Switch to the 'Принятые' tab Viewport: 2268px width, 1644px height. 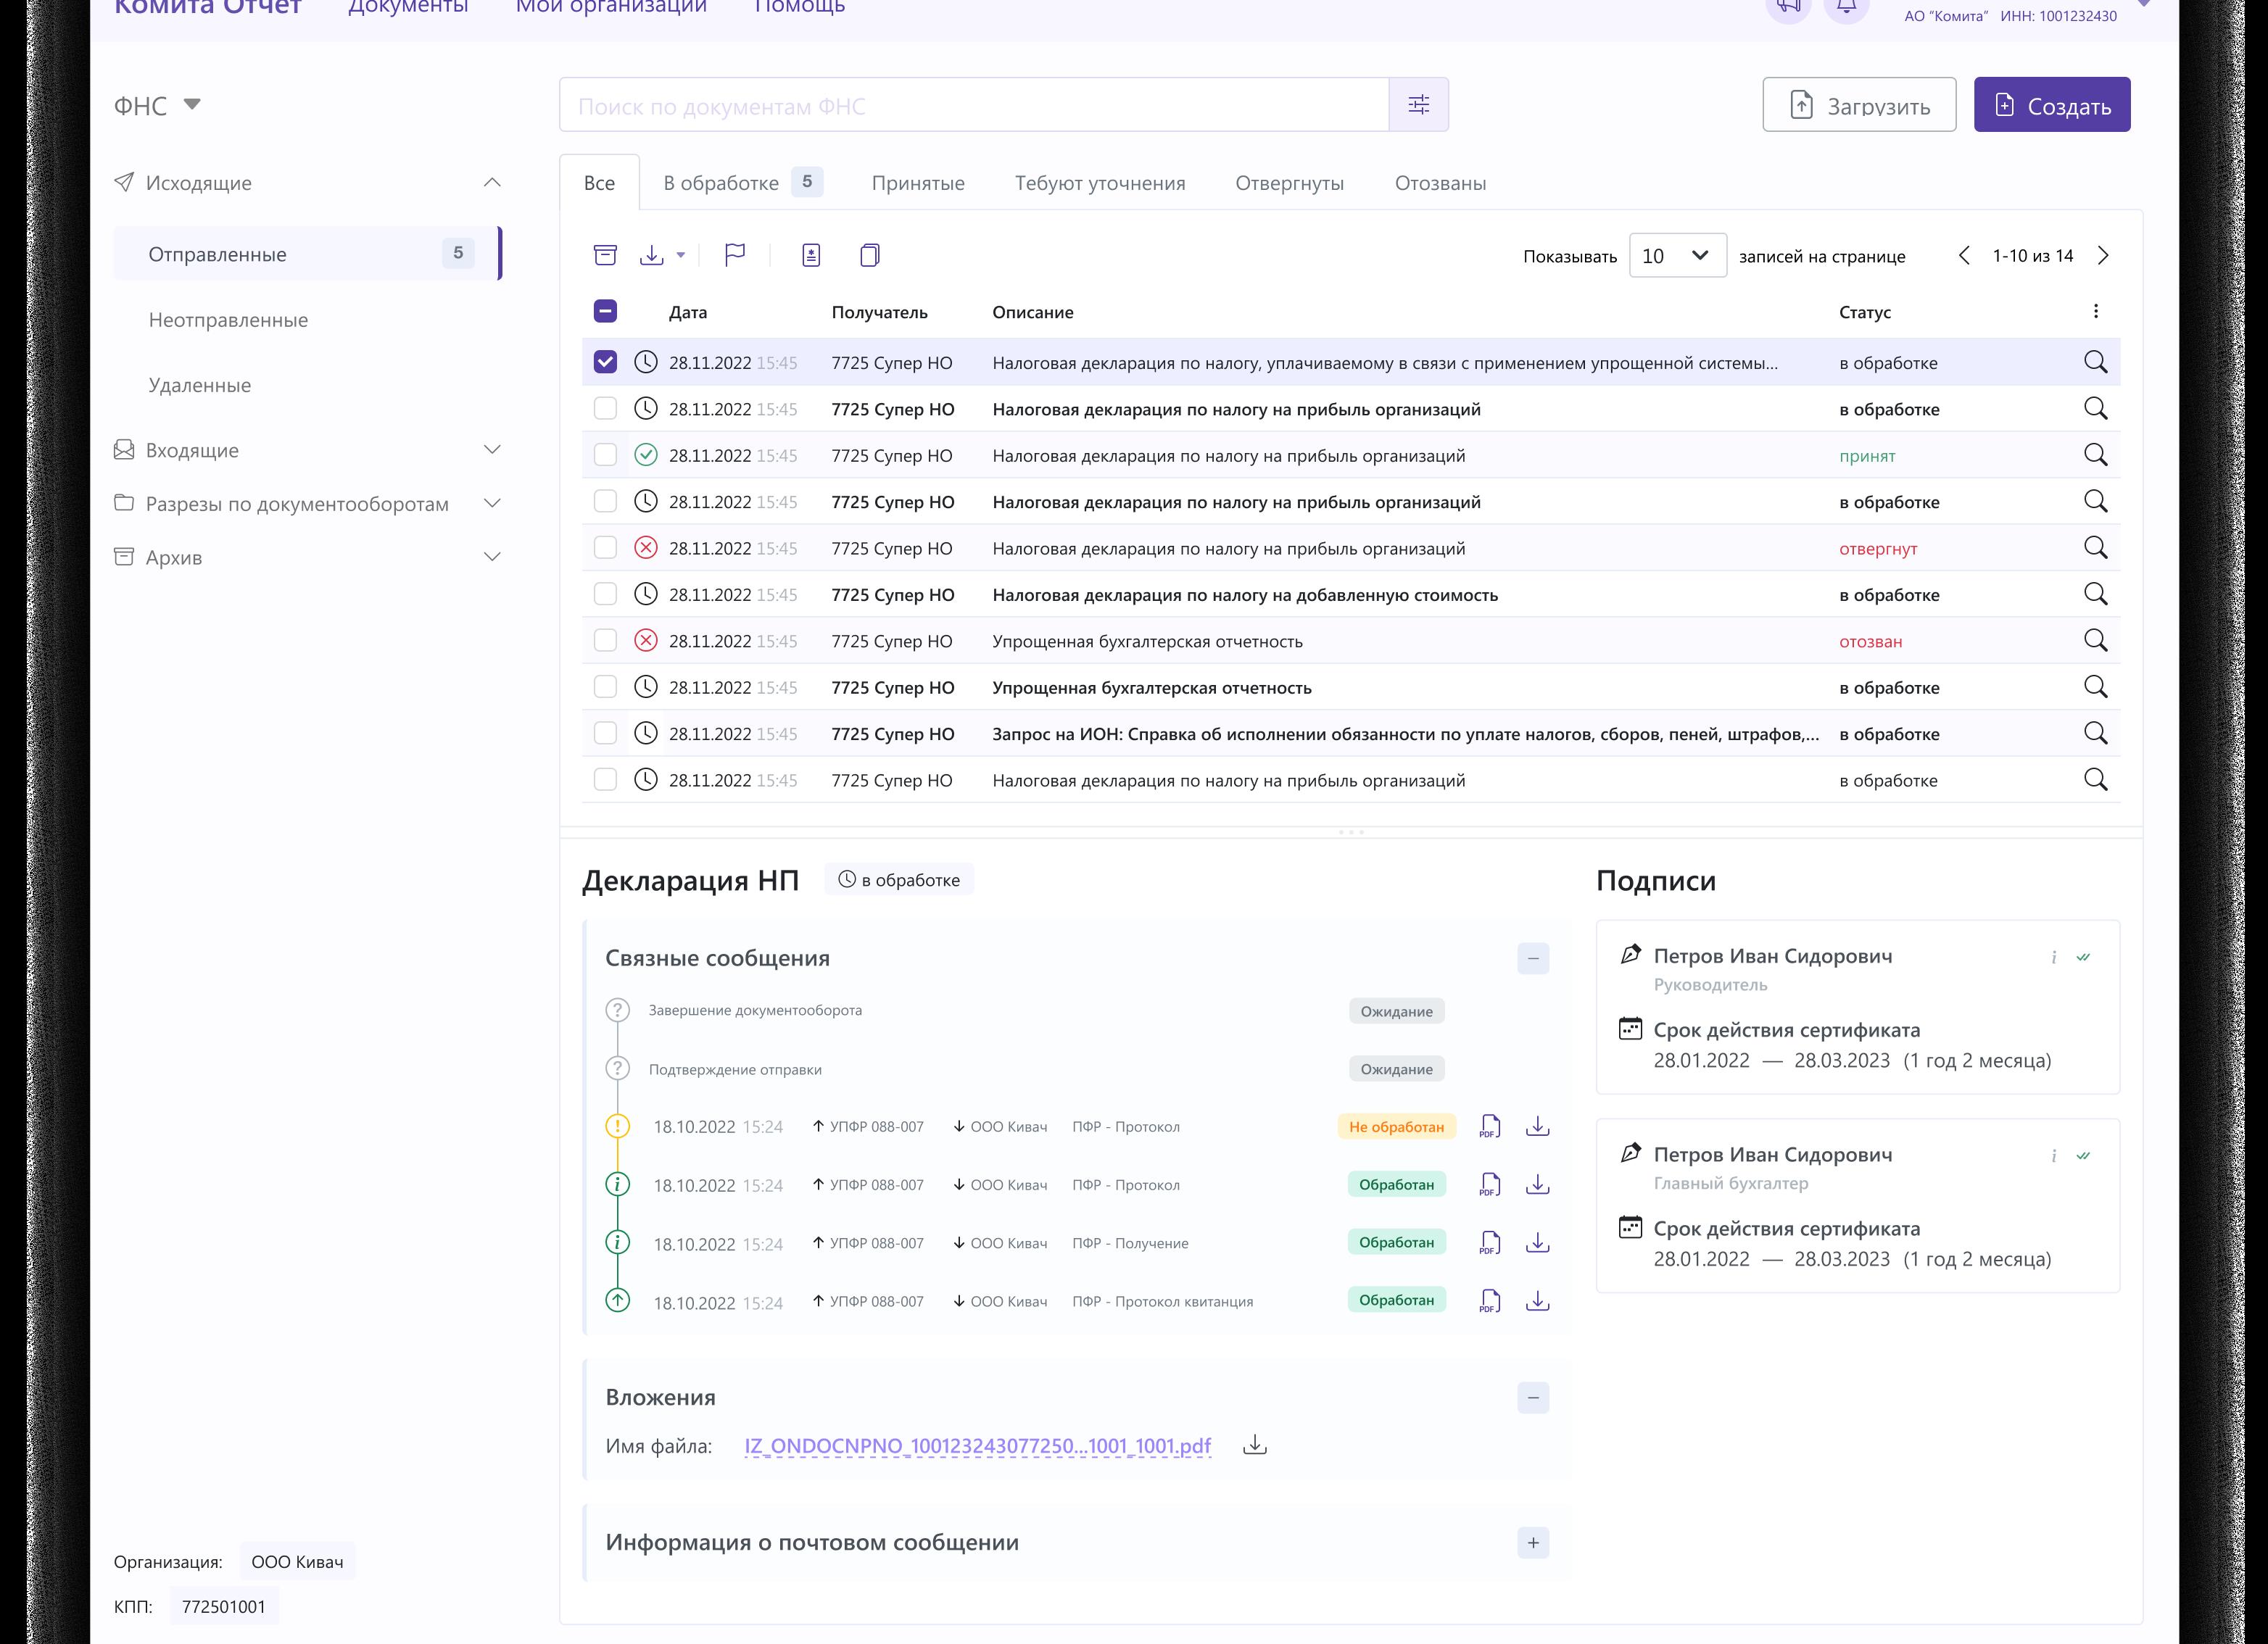tap(918, 183)
